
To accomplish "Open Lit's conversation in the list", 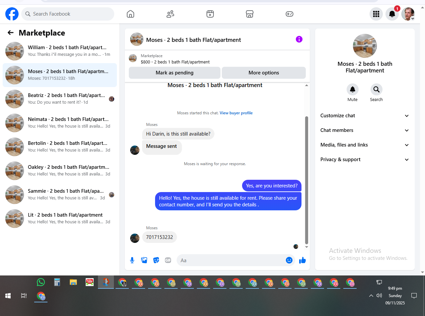I will (60, 219).
